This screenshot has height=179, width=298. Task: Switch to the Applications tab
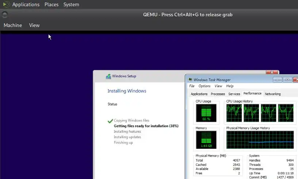click(199, 94)
